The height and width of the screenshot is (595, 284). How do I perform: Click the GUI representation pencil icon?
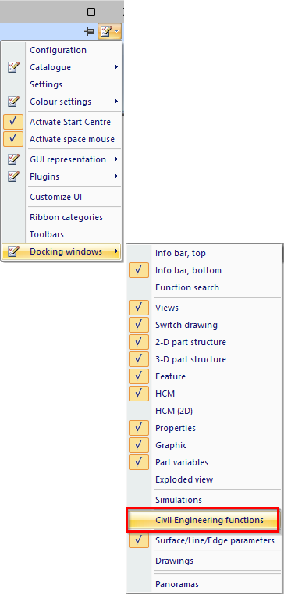13,159
